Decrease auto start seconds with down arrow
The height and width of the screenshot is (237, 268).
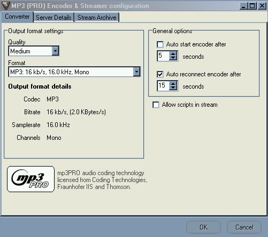(173, 58)
